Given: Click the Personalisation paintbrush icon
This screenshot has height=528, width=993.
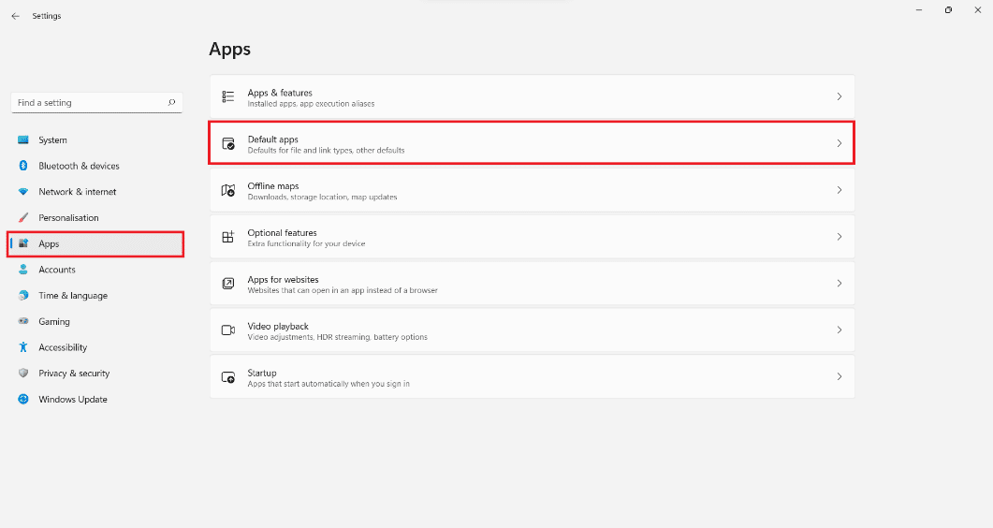Looking at the screenshot, I should coord(23,218).
